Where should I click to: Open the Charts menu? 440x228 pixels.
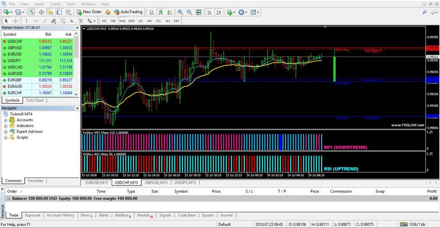point(55,4)
